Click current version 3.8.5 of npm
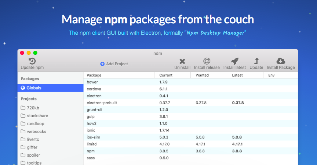Viewport: 317px width, 165px height. coord(164,151)
